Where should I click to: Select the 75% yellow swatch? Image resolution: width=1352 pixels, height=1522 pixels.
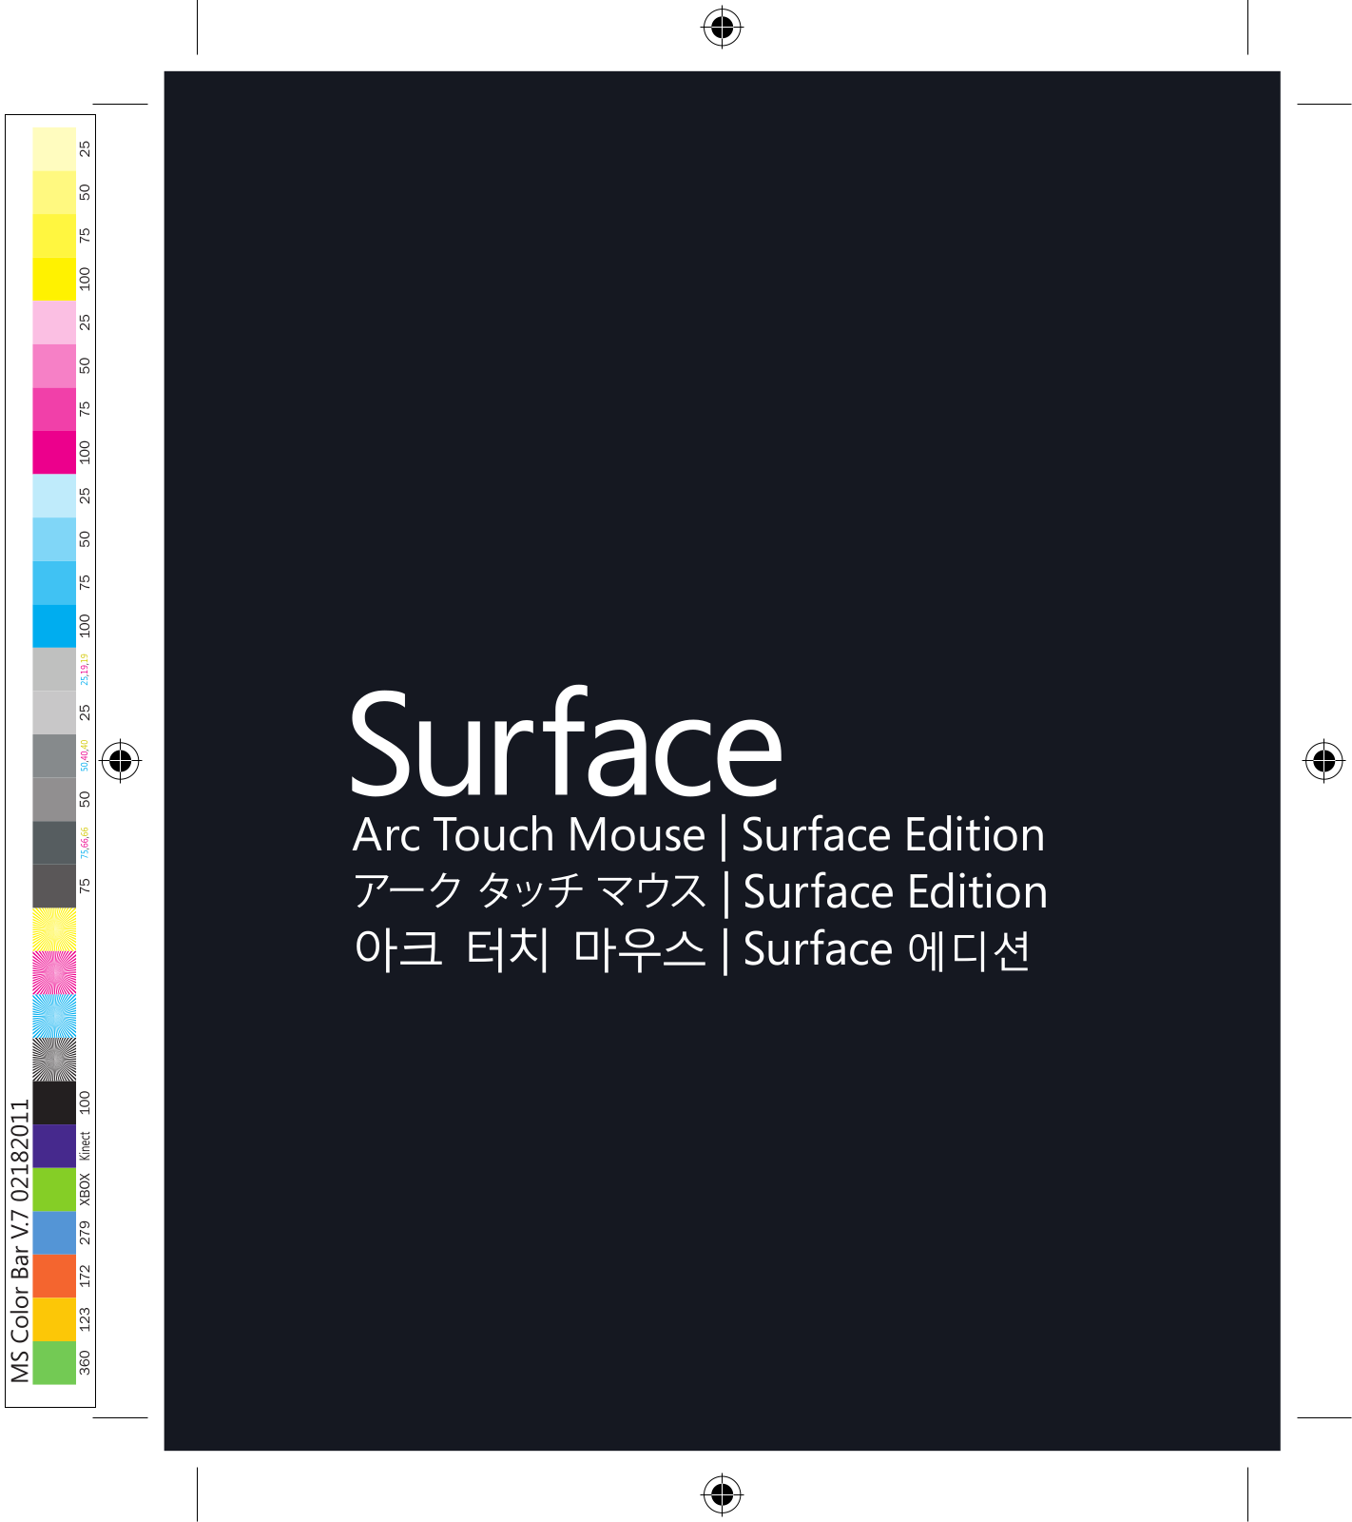(x=54, y=236)
